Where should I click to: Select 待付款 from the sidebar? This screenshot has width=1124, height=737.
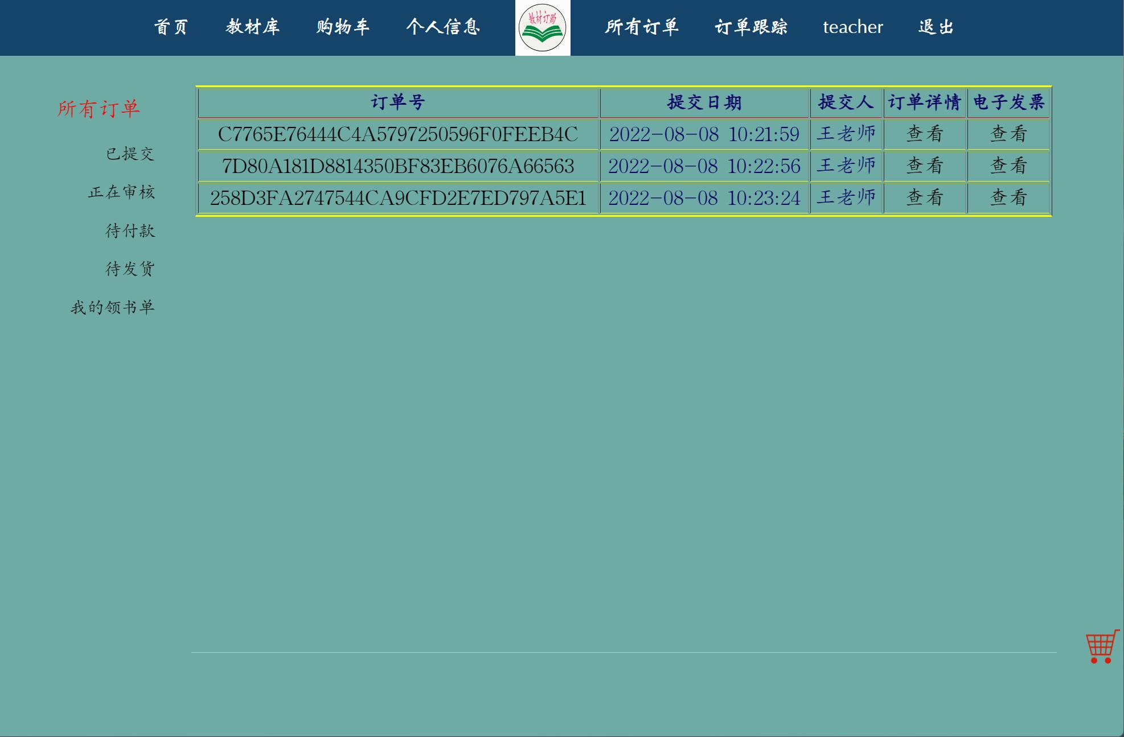click(x=132, y=231)
